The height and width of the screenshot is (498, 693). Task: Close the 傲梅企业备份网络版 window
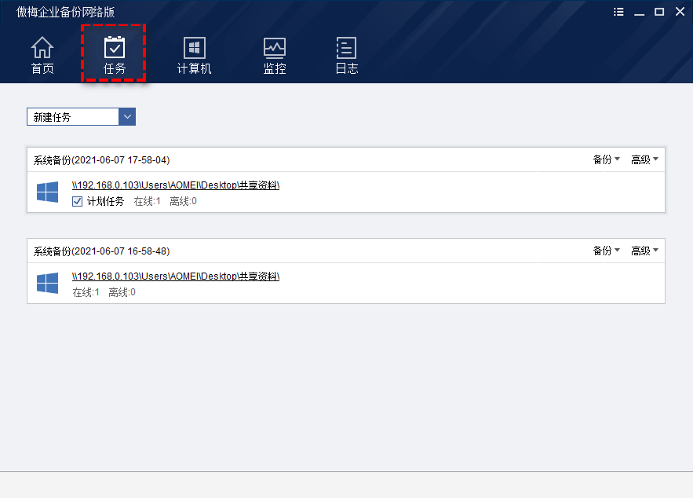click(680, 12)
